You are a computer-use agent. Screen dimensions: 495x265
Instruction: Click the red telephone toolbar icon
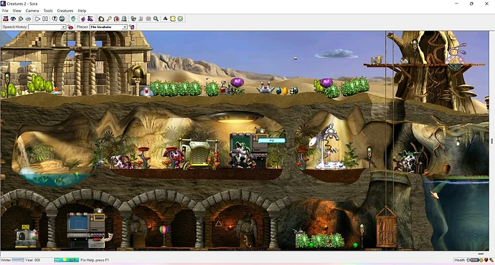(x=5, y=19)
